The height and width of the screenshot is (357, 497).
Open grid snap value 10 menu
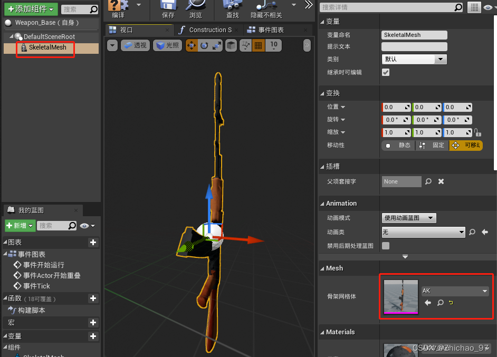click(274, 46)
